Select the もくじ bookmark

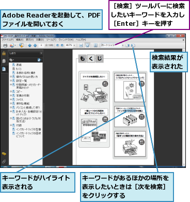click(x=19, y=69)
